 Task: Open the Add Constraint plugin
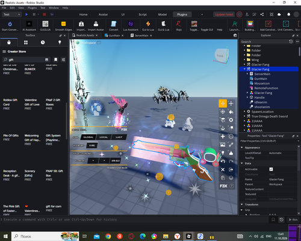tap(268, 26)
